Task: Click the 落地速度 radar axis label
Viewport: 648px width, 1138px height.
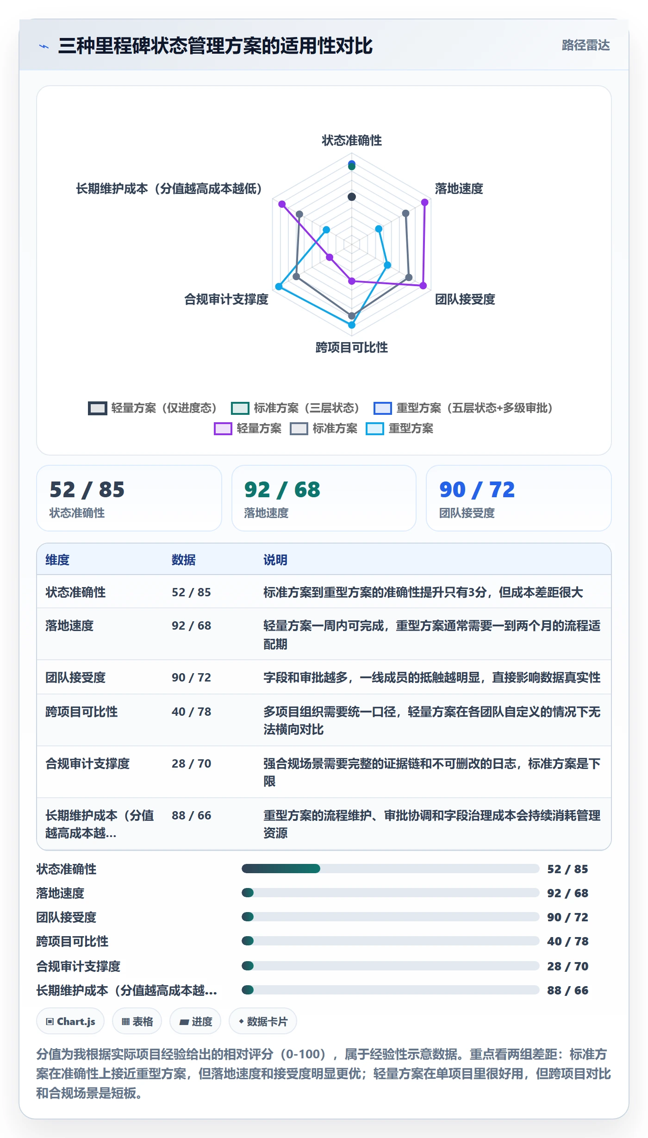Action: [459, 188]
